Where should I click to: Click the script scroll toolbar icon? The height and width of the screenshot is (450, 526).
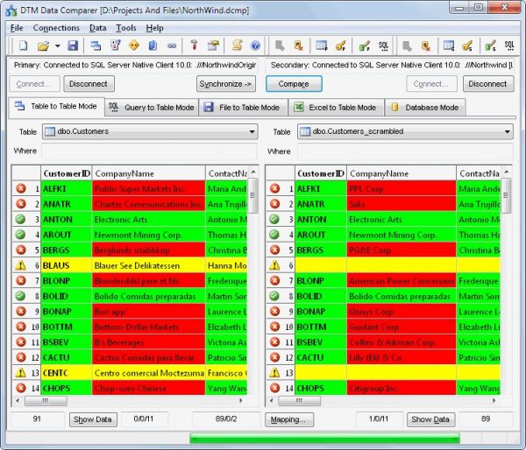pyautogui.click(x=237, y=46)
